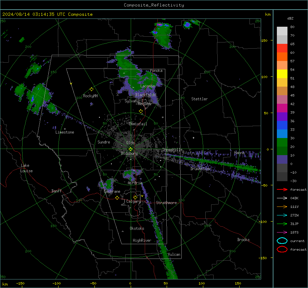Screen dimensions: 308x288
Task: Click the Strathmore city label
Action: tap(166, 203)
